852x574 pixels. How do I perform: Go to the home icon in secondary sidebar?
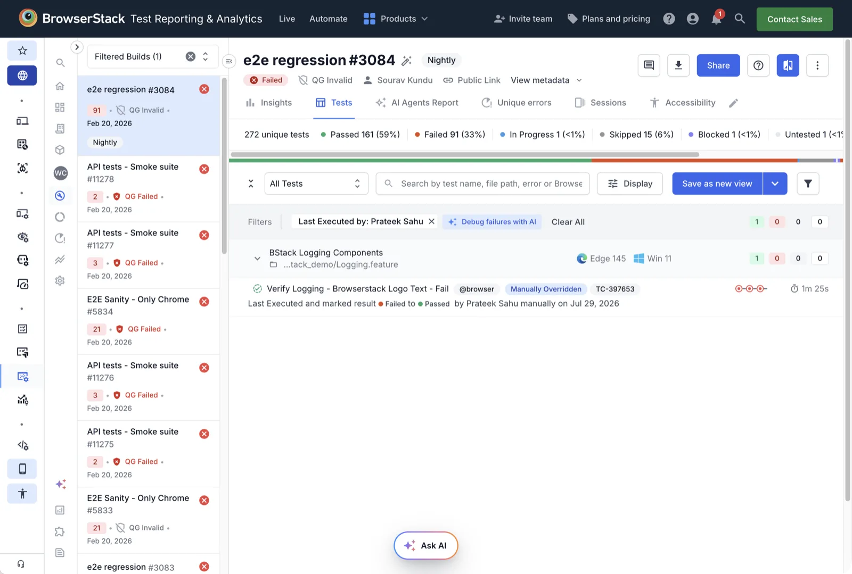tap(60, 86)
